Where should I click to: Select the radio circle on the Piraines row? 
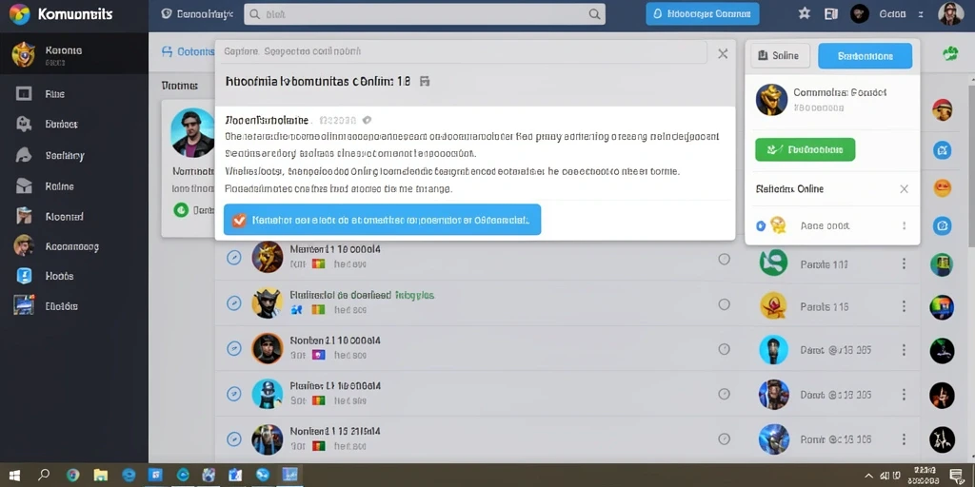tap(724, 394)
